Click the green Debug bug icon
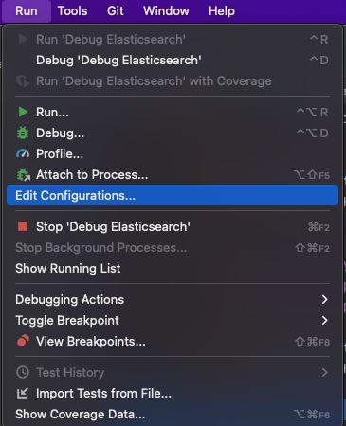This screenshot has height=426, width=346. point(23,133)
